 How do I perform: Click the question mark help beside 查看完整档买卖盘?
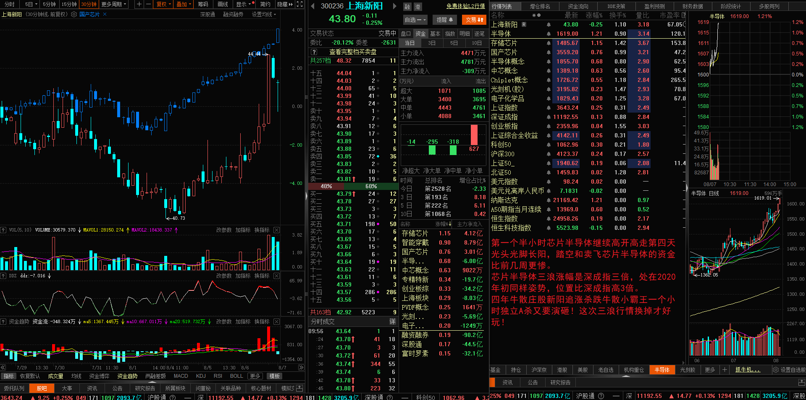(314, 52)
